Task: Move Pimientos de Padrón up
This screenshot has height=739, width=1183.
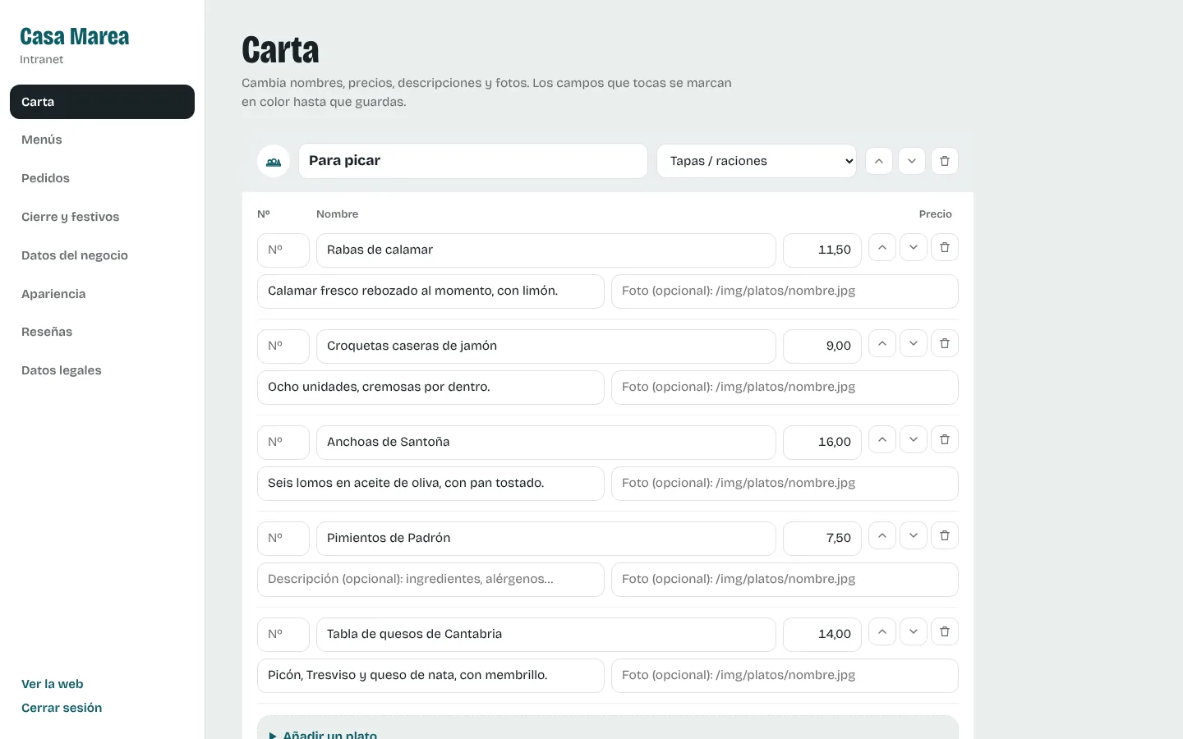Action: pyautogui.click(x=882, y=535)
